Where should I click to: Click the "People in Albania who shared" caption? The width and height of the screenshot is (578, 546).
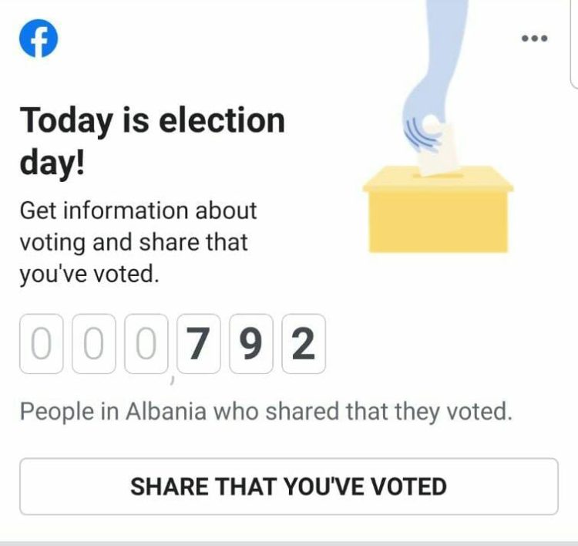coord(266,412)
